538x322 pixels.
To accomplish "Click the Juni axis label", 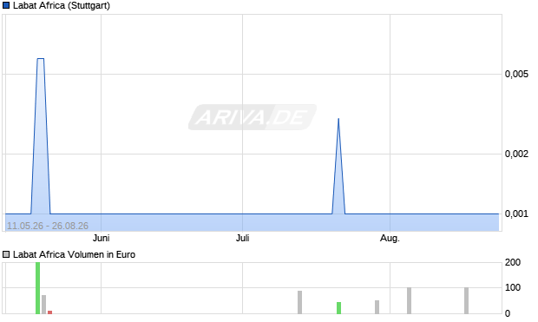I will coord(102,238).
